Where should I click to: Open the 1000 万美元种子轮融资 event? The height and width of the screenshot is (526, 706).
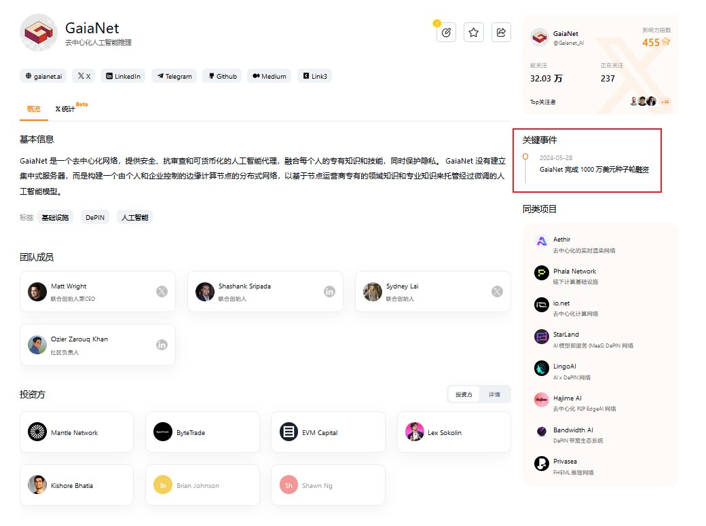[x=594, y=170]
